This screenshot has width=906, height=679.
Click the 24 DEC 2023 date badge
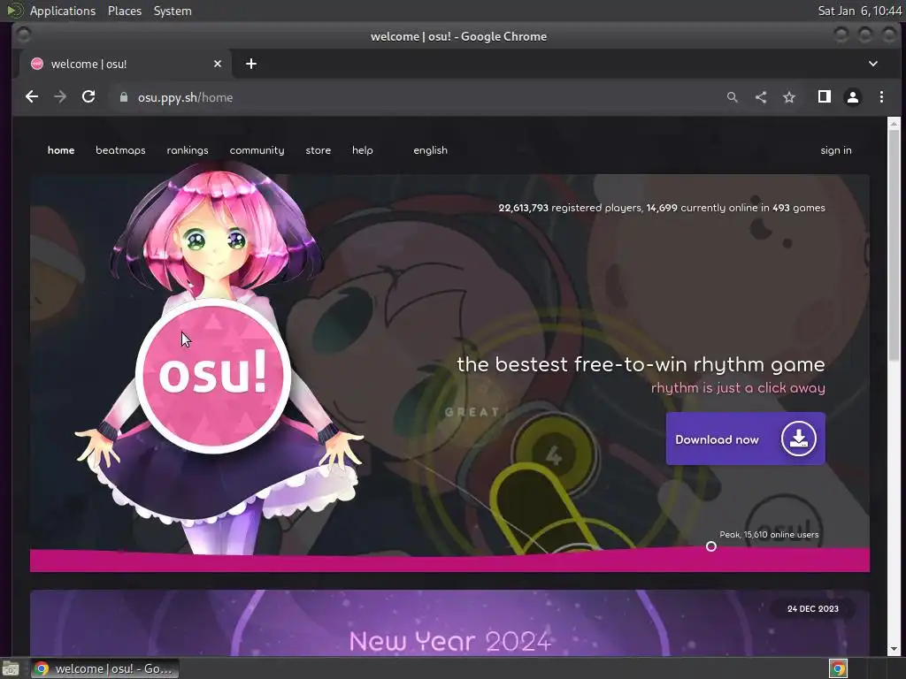point(813,608)
